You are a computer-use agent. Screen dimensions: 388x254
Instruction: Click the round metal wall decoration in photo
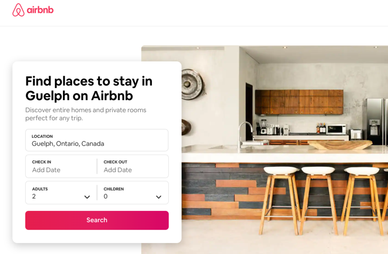click(x=193, y=84)
